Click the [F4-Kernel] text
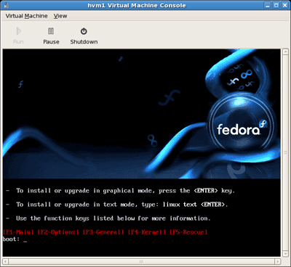Image resolution: width=291 pixels, height=267 pixels. point(147,232)
